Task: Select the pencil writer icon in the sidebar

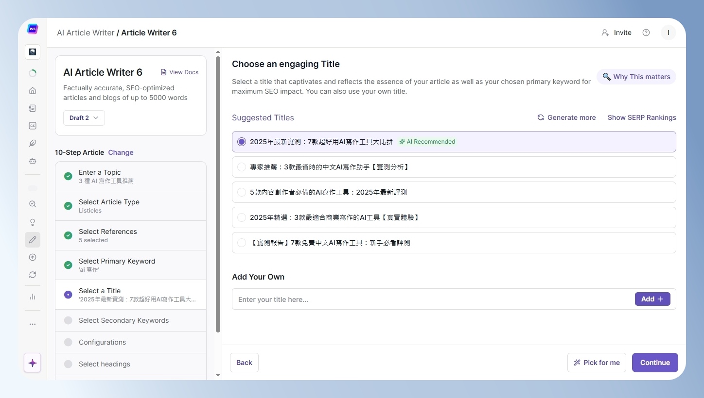Action: (33, 240)
